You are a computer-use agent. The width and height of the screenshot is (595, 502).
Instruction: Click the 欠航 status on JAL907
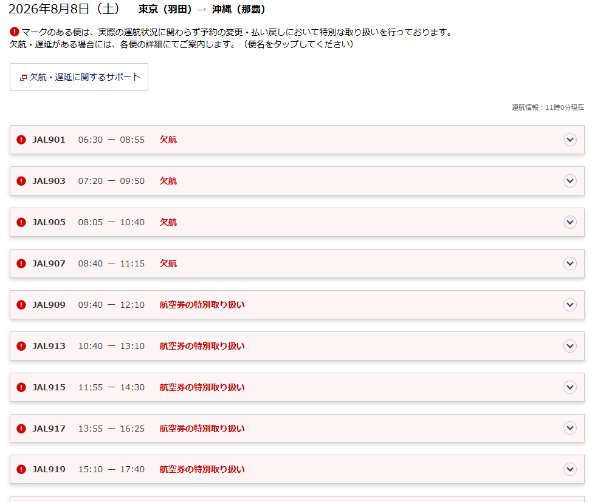click(x=168, y=263)
